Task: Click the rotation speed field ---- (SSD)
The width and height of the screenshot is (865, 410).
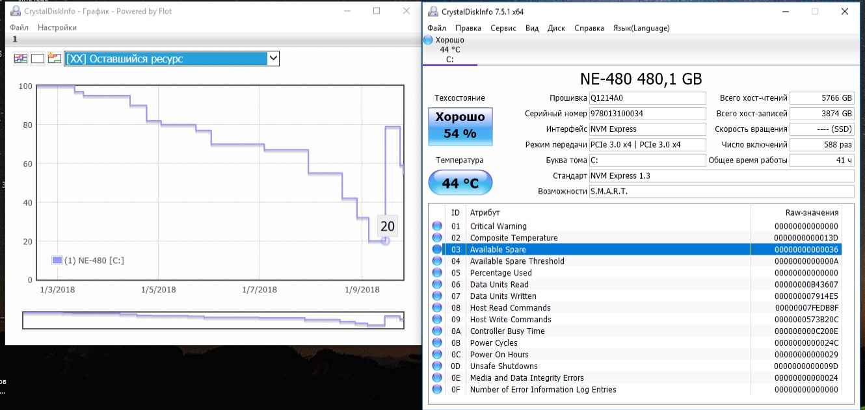Action: [823, 129]
